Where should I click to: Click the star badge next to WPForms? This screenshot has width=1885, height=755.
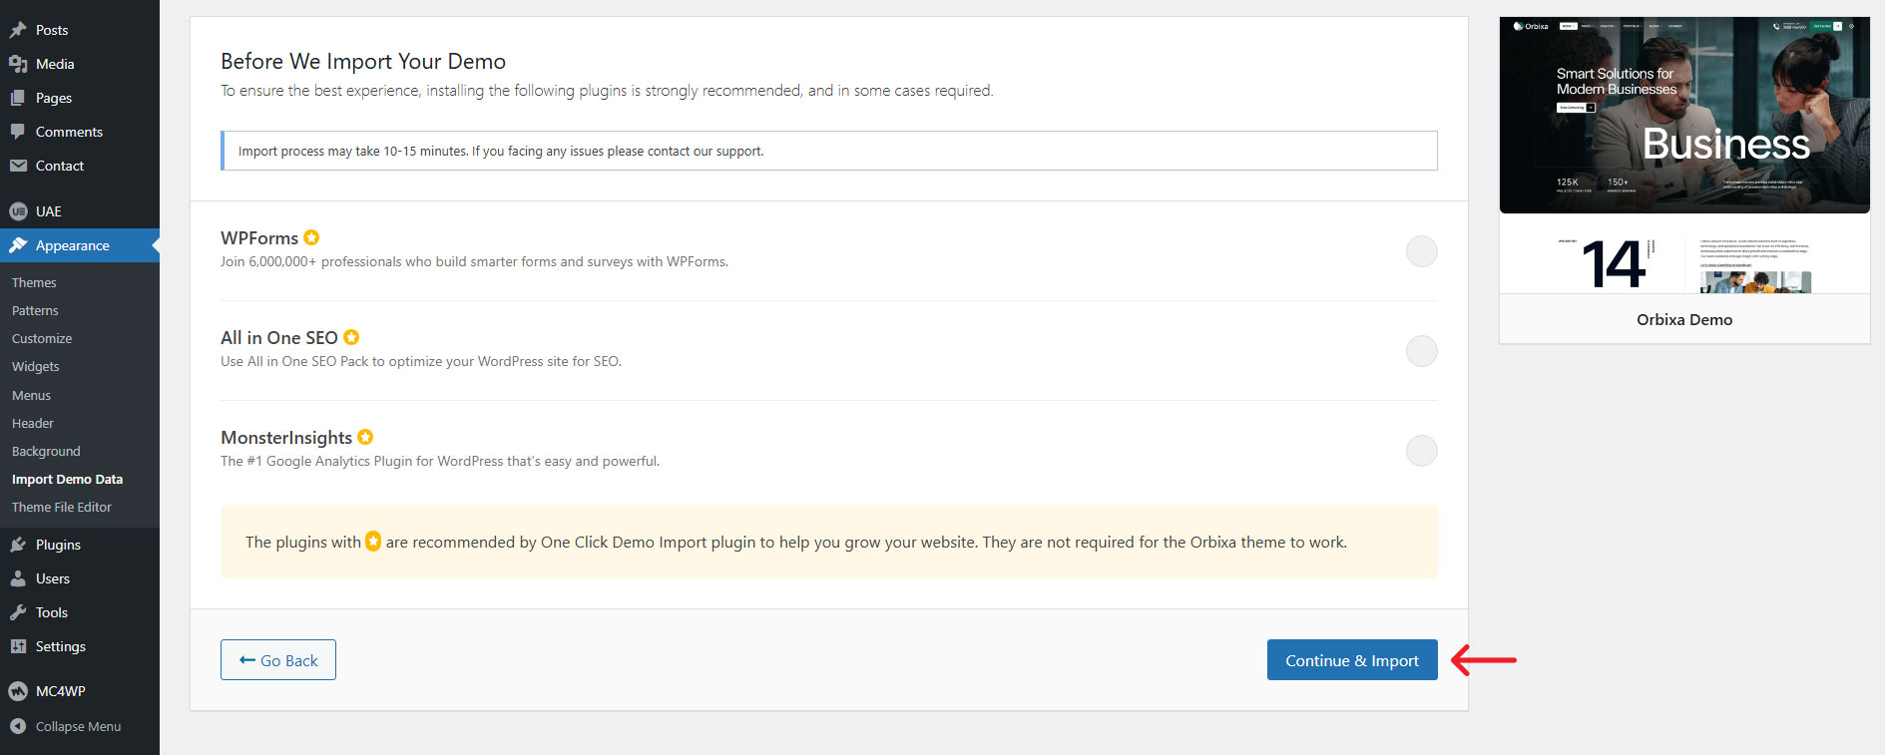pyautogui.click(x=311, y=237)
